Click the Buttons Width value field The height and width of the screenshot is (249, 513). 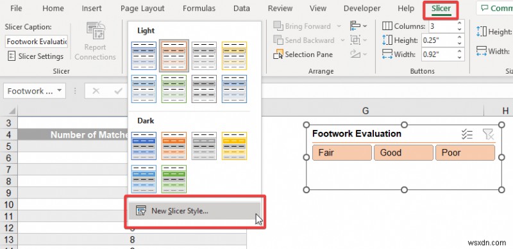(x=438, y=54)
